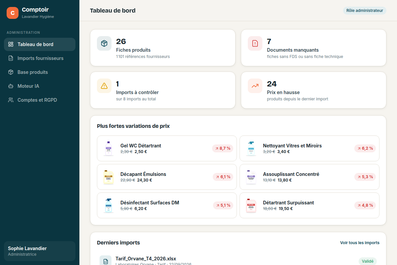Viewport: 397px width, 265px height.
Task: Select Moteur IA in the sidebar
Action: click(40, 86)
